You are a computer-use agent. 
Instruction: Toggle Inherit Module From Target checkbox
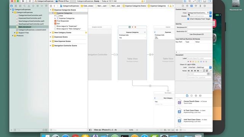pyautogui.click(x=188, y=19)
